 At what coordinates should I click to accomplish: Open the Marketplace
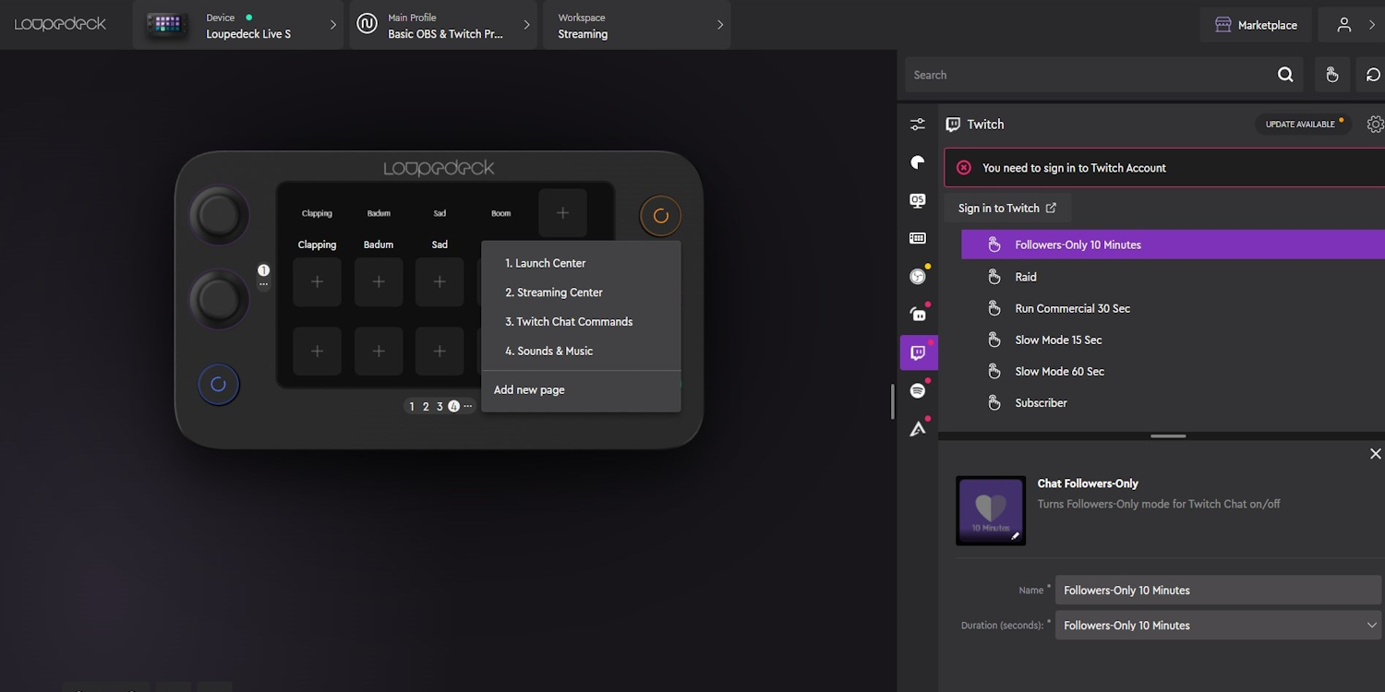(1256, 25)
